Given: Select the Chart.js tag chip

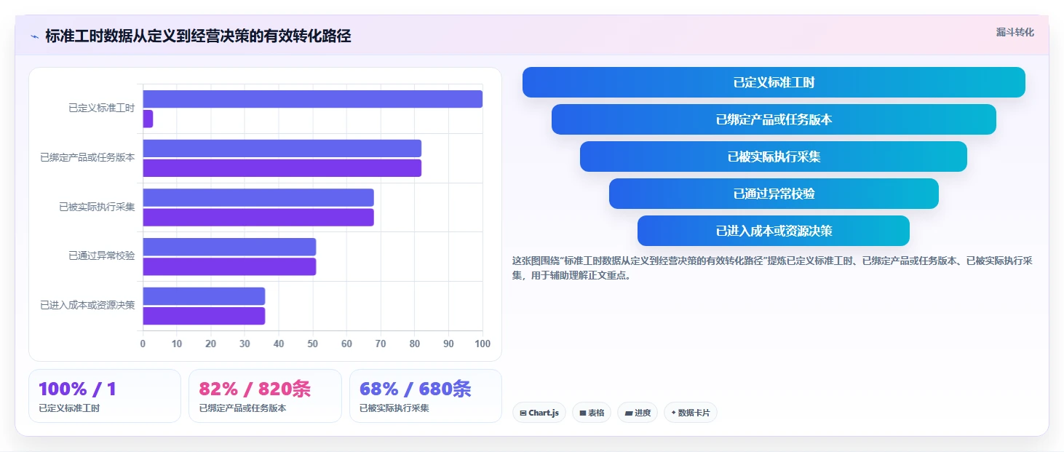Looking at the screenshot, I should point(539,413).
